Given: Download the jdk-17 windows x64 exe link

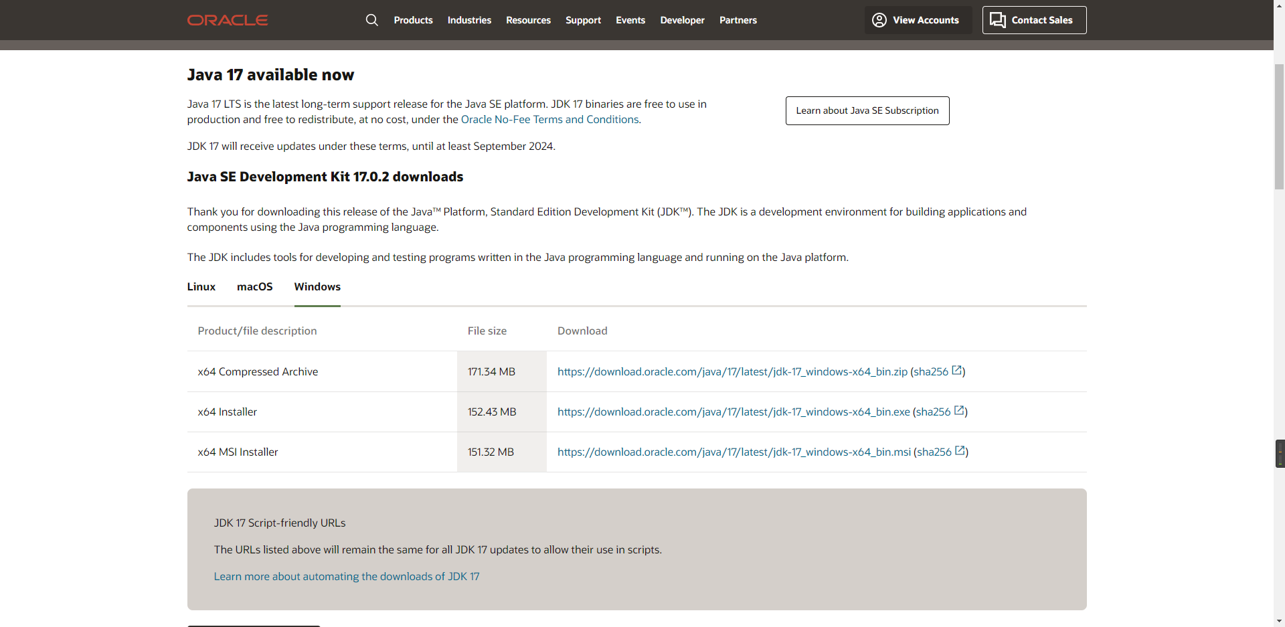Looking at the screenshot, I should tap(734, 412).
